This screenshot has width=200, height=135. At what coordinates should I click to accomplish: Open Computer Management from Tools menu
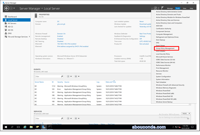[164, 34]
